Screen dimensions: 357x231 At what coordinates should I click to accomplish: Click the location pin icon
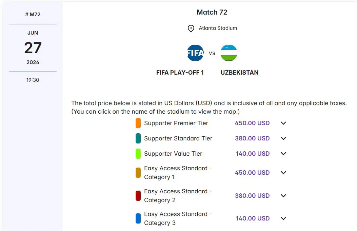191,28
